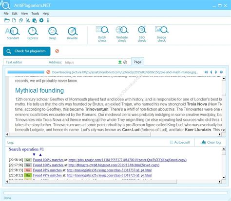The height and width of the screenshot is (201, 231).
Task: Open the Image check tool
Action: click(x=162, y=34)
